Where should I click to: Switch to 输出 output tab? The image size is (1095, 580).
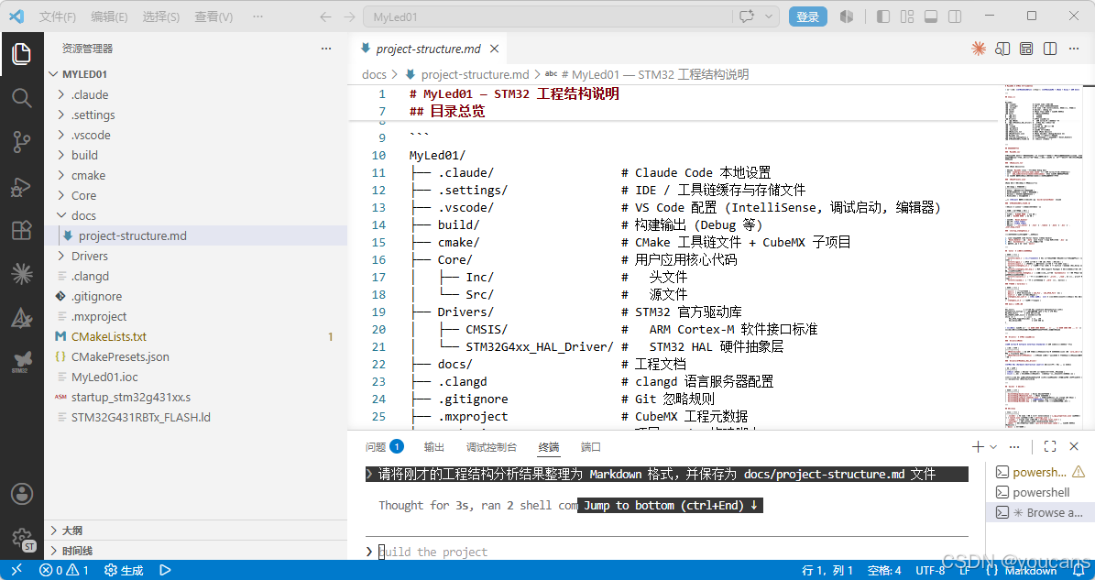[433, 447]
